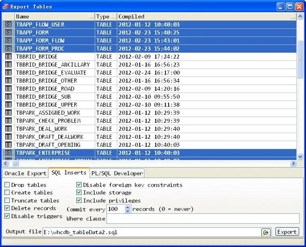Image resolution: width=306 pixels, height=247 pixels.
Task: Click the table icon beside TBBRID_BRIDGE_EVALUATE
Action: 8,73
